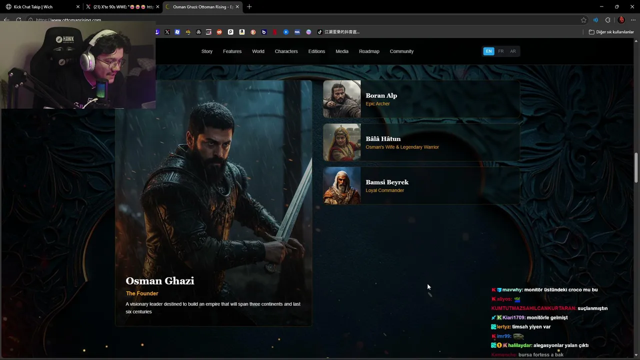Open a new browser tab
Screen dimensions: 640x360
pyautogui.click(x=249, y=6)
